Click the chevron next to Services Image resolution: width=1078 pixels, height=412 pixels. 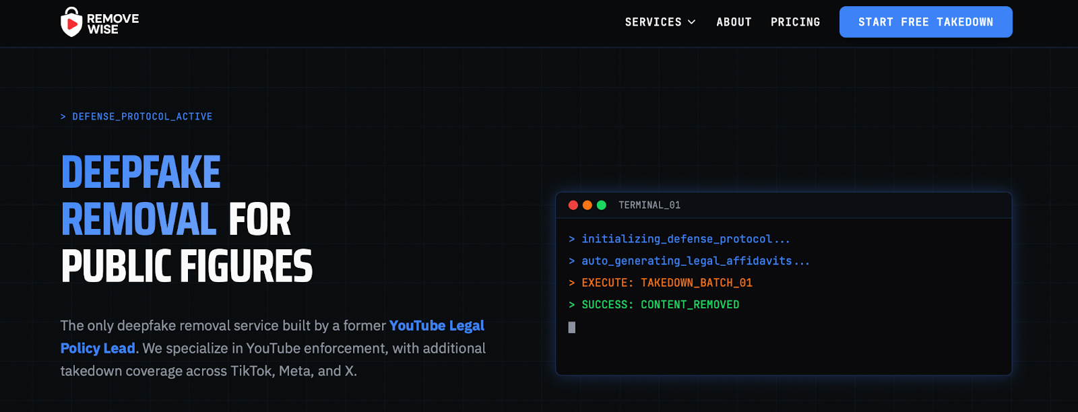[x=691, y=22]
